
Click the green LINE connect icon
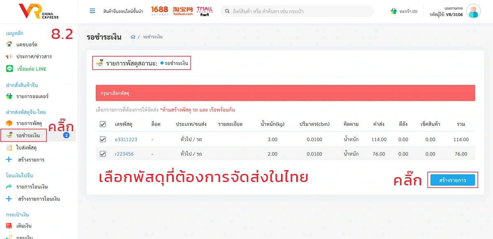coord(9,69)
